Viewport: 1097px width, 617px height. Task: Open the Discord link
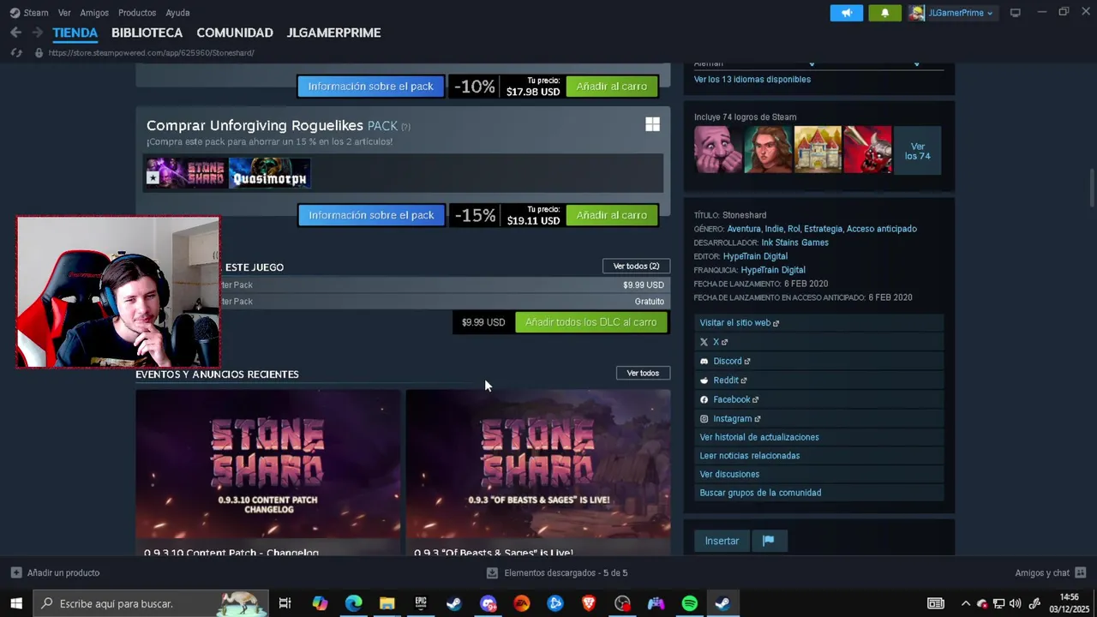(x=819, y=361)
